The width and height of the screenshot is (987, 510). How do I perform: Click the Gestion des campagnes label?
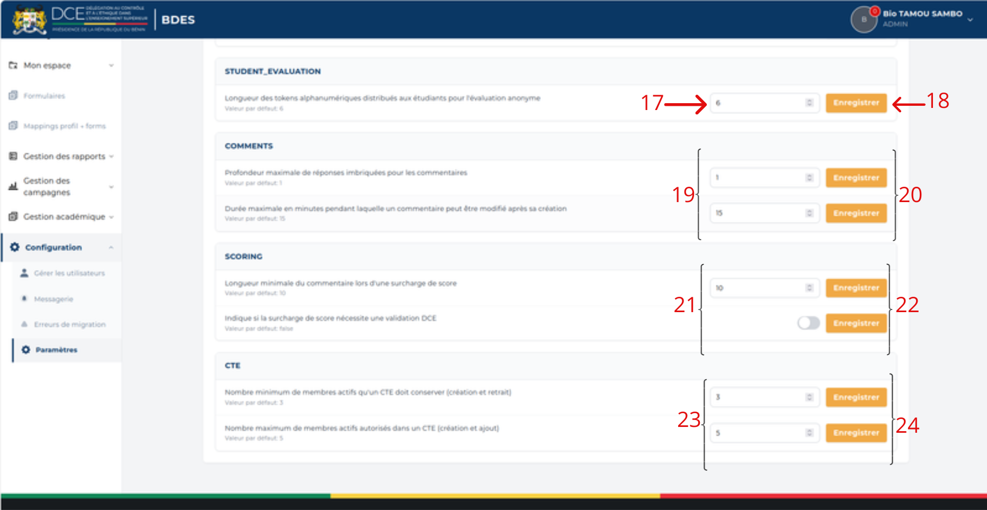(x=47, y=187)
